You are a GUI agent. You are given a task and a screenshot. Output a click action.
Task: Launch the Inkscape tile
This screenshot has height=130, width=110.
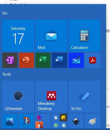pos(76,121)
